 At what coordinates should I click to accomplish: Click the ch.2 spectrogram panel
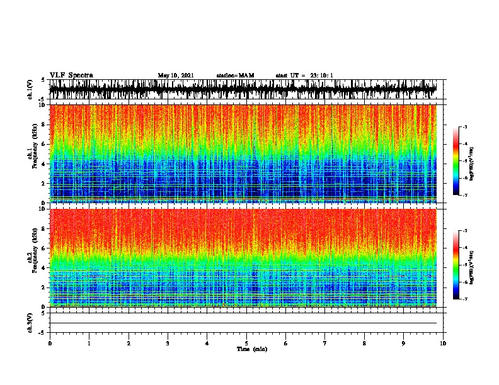pyautogui.click(x=243, y=258)
